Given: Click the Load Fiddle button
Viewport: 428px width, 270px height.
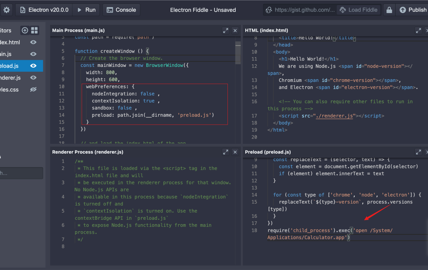Looking at the screenshot, I should (x=358, y=10).
